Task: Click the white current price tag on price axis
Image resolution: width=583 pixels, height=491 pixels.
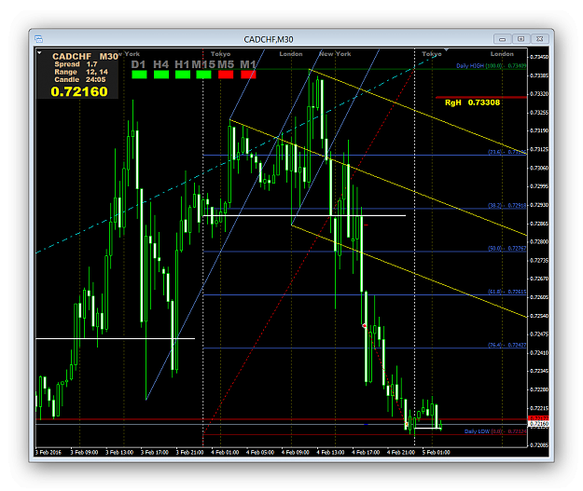Action: pos(538,424)
